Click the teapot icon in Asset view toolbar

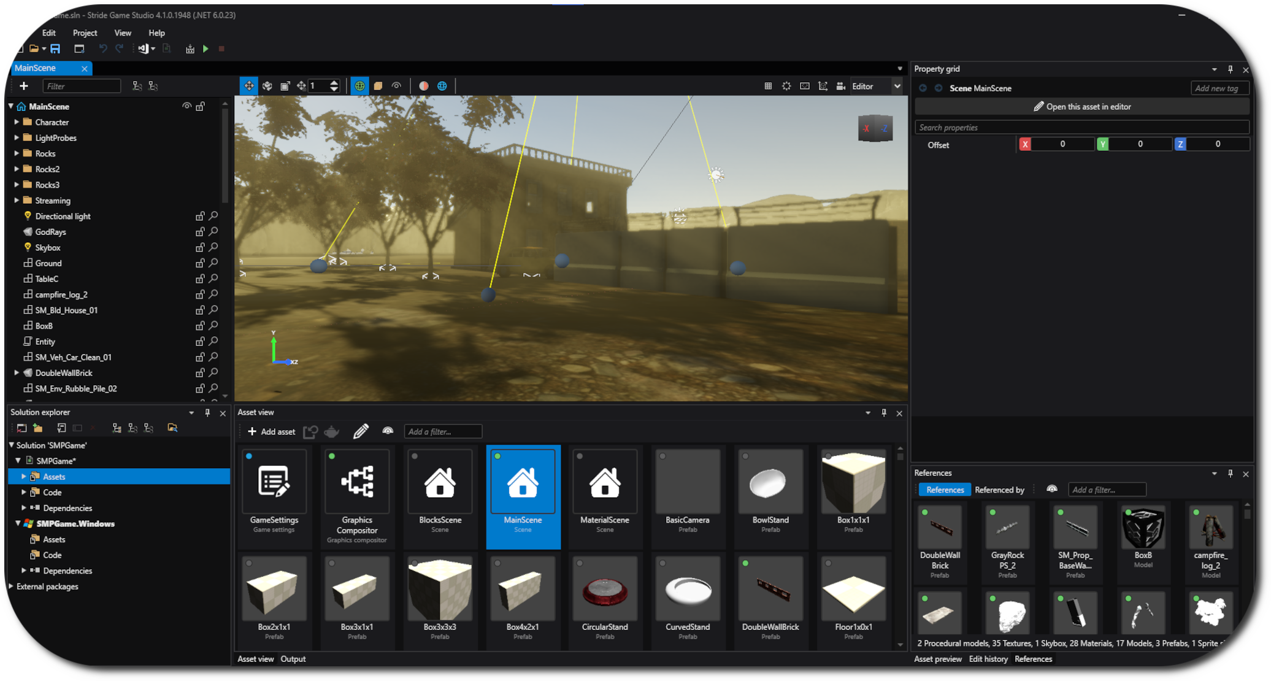coord(332,431)
